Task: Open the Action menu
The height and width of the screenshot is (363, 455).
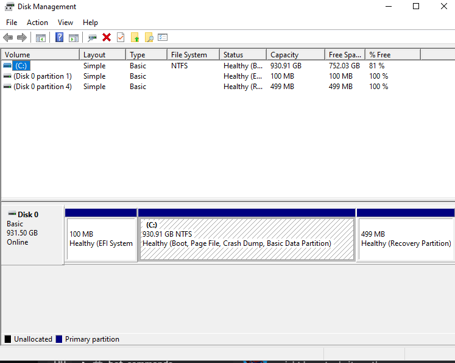Action: [x=37, y=23]
